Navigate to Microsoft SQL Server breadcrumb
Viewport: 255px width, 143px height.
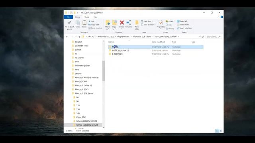coord(142,37)
